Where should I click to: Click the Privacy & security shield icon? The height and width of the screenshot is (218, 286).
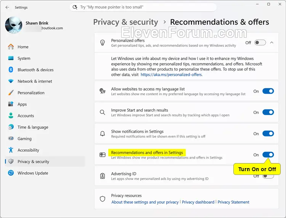[x=11, y=161]
